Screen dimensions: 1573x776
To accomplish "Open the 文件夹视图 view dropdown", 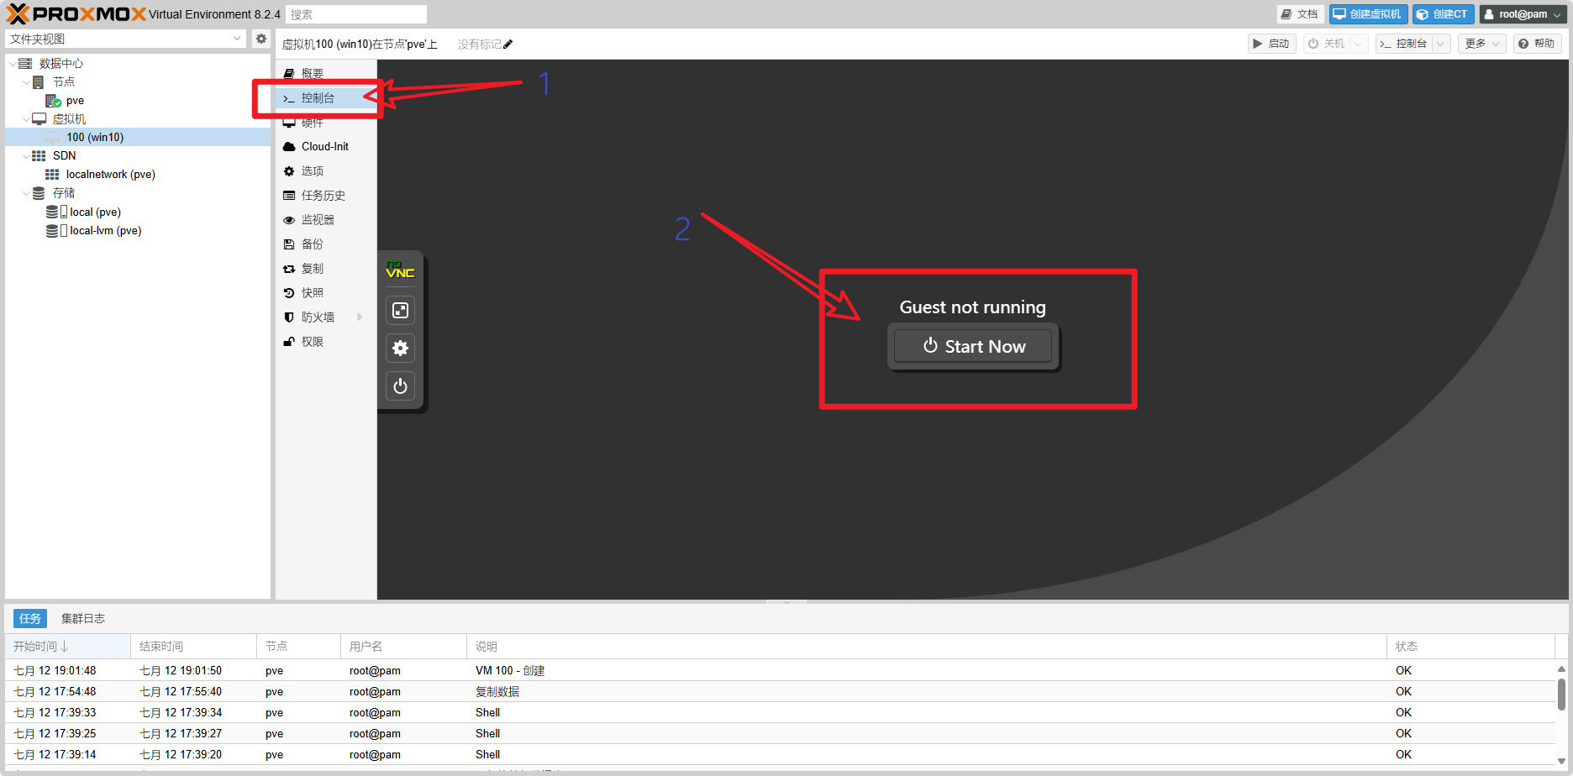I will point(237,39).
